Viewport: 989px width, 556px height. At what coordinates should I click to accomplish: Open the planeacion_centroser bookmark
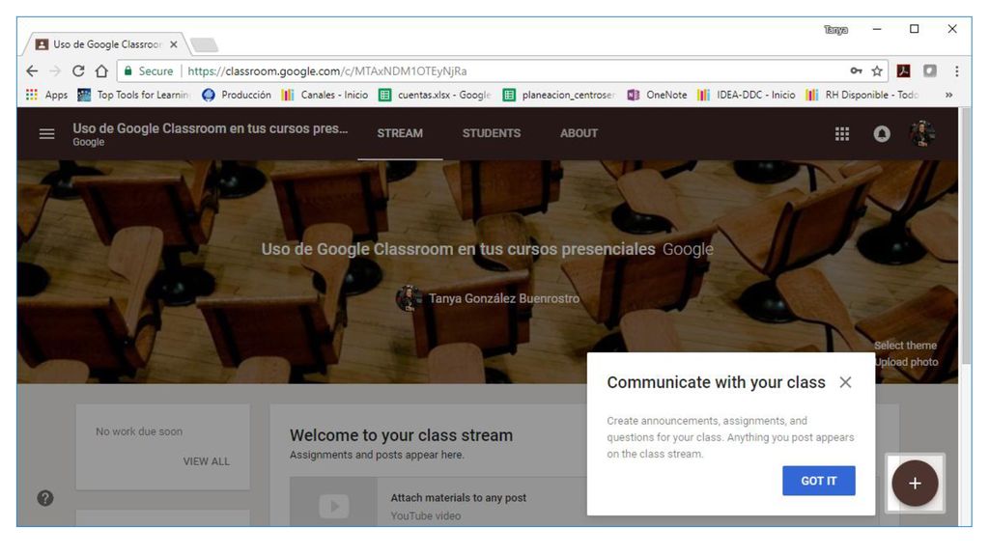[x=559, y=95]
